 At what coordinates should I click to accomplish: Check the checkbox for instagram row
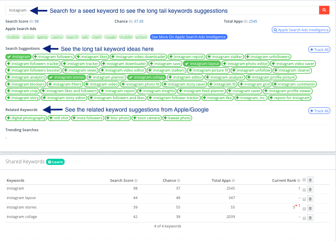coord(304,190)
